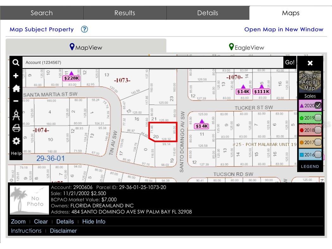Enable the 2019 sales checkbox
Screen dimensions: 332x249
(318, 118)
